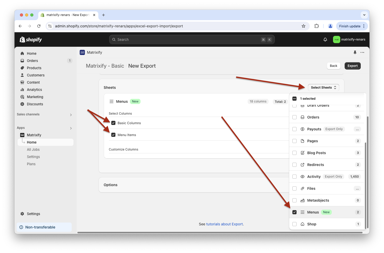Click the Export button

click(352, 66)
